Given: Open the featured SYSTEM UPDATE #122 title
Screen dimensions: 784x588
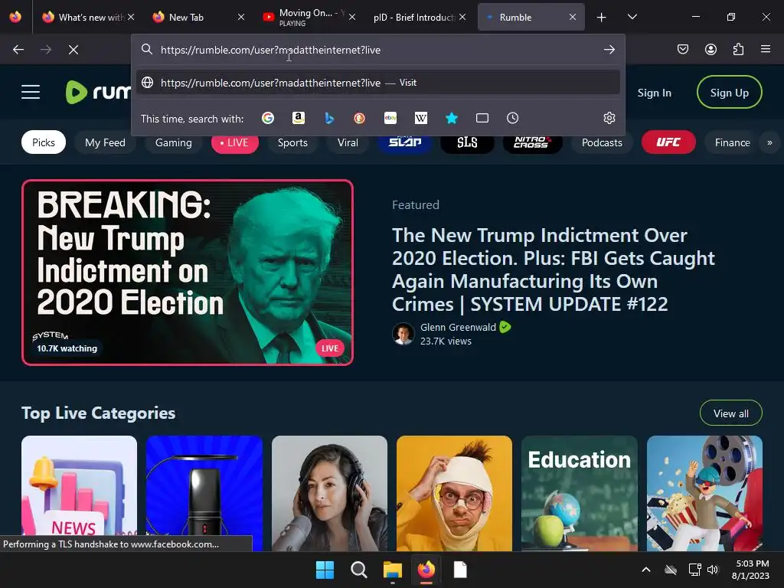Looking at the screenshot, I should pyautogui.click(x=553, y=269).
